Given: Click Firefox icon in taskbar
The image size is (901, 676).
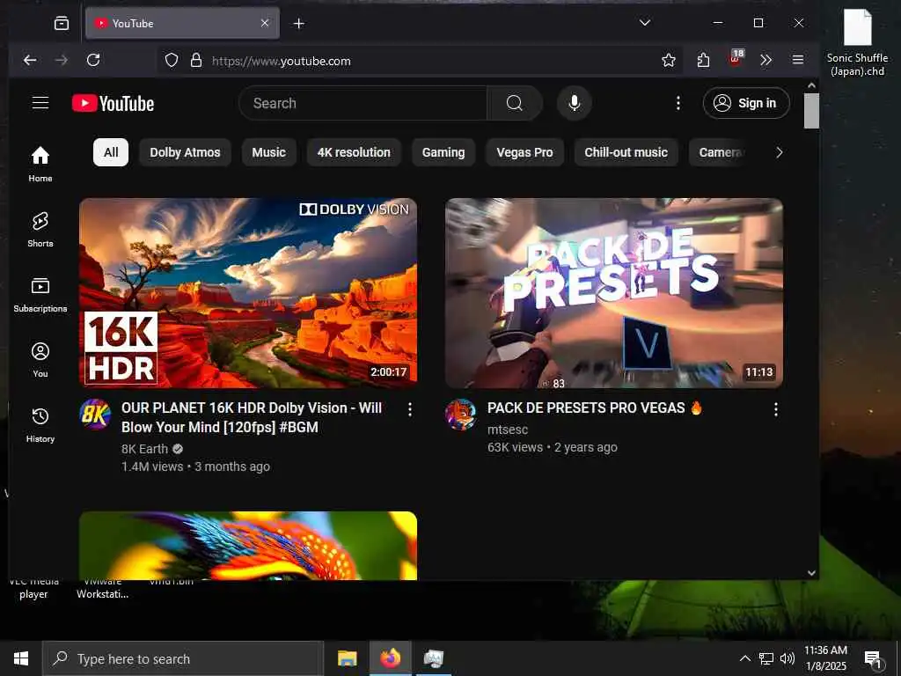Looking at the screenshot, I should tap(391, 658).
